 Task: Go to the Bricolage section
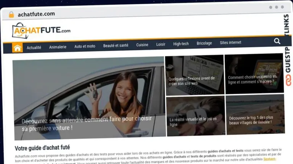point(204,43)
